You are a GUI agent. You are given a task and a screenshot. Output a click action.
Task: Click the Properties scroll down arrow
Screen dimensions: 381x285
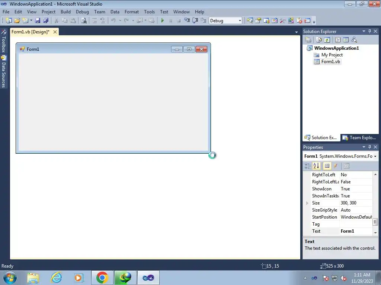click(x=375, y=233)
